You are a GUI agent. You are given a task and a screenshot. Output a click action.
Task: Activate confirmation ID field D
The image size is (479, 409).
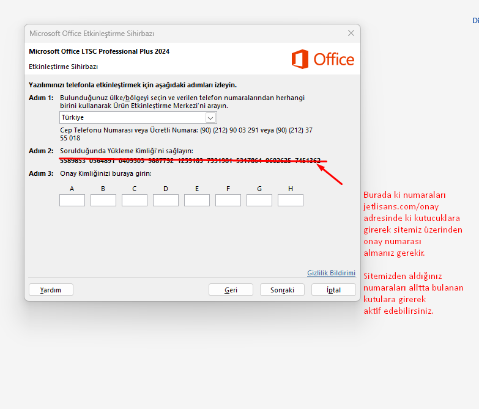point(166,200)
